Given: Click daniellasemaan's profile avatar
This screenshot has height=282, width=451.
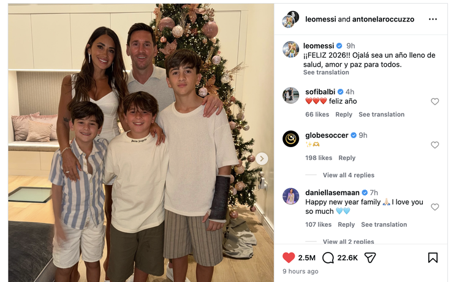Looking at the screenshot, I should coord(291,196).
